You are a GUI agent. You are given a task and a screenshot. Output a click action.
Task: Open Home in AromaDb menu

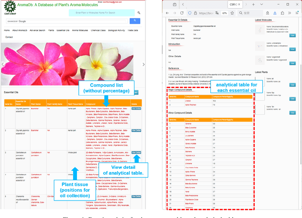click(7, 30)
